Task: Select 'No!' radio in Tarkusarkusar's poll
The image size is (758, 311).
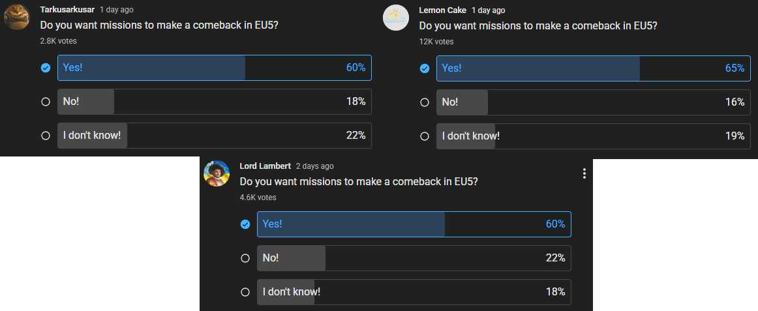Action: point(46,102)
